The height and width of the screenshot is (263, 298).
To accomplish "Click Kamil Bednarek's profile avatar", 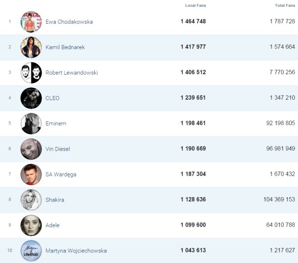I will pyautogui.click(x=31, y=47).
